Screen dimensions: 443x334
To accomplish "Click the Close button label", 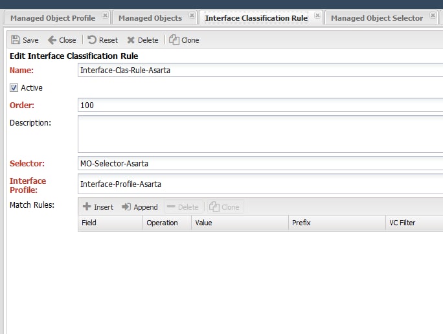I will (67, 40).
